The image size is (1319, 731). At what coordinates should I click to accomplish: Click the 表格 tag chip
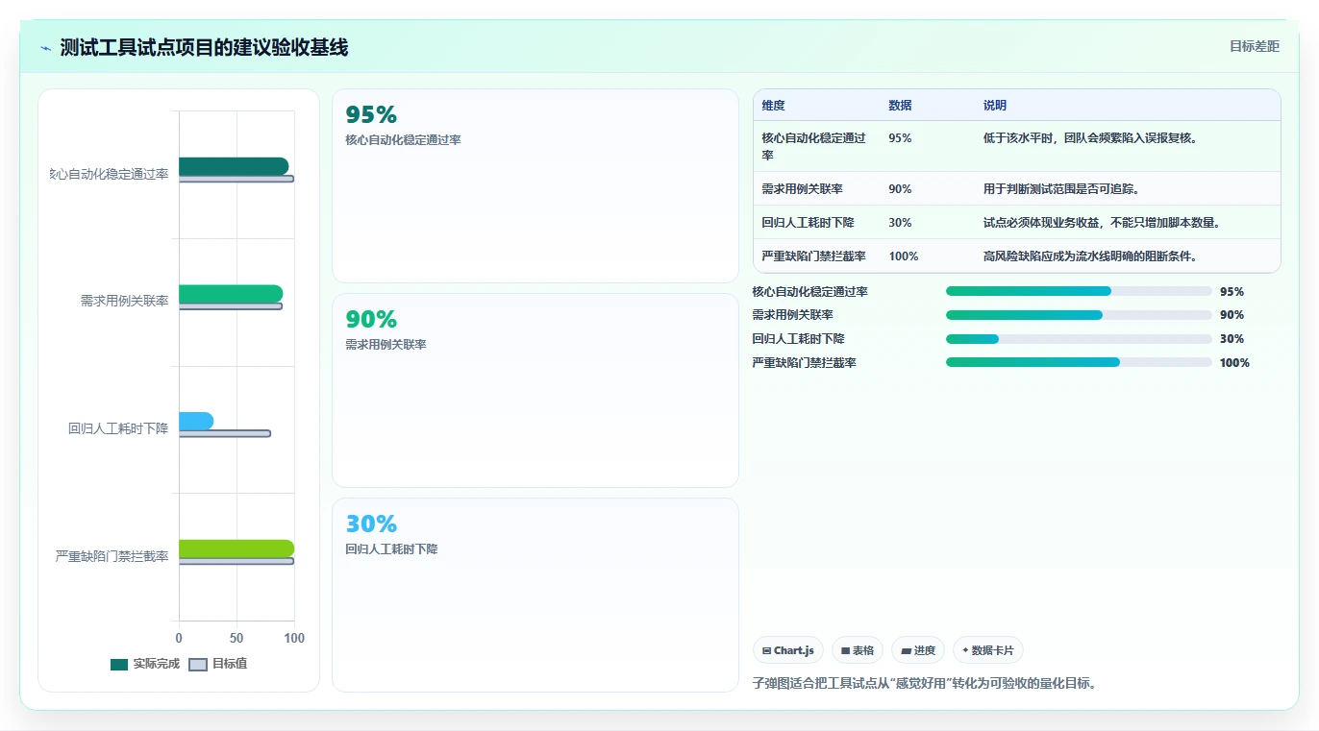click(x=858, y=650)
